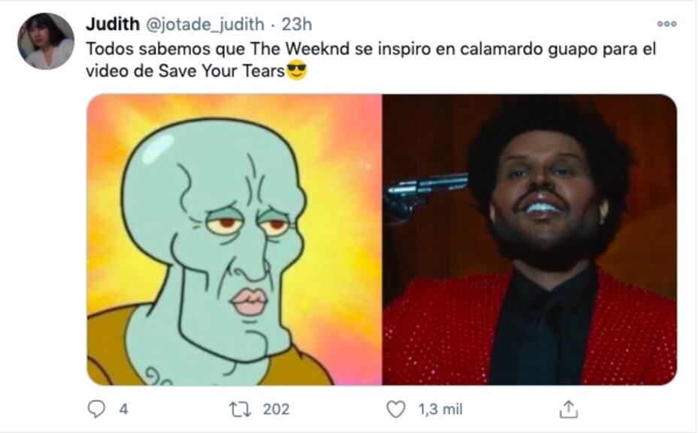Open Judith's profile picture avatar
699x433 pixels.
pos(46,41)
